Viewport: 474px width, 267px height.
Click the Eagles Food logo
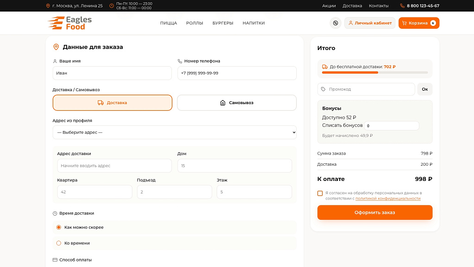coord(69,23)
